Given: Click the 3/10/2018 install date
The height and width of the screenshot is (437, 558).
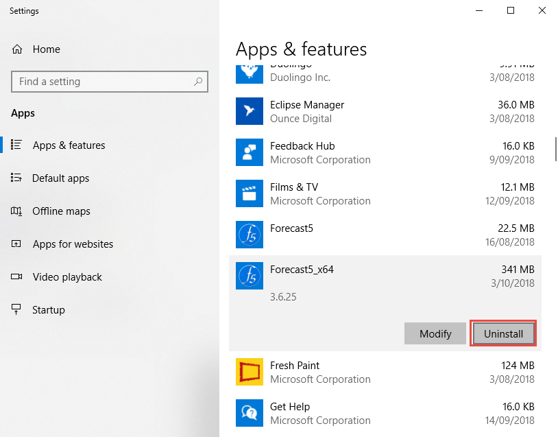Looking at the screenshot, I should pyautogui.click(x=513, y=283).
